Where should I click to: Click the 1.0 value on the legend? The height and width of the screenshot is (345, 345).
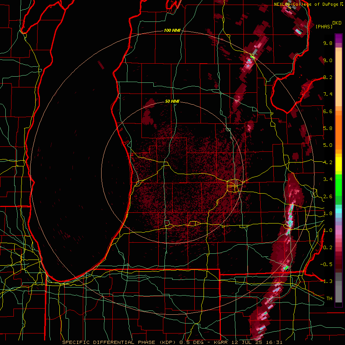[x=328, y=230]
